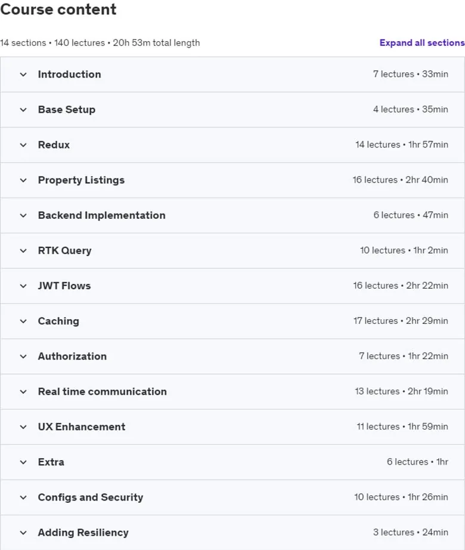
Task: Click the '6 lectures • 1hr' Extra info
Action: click(417, 462)
